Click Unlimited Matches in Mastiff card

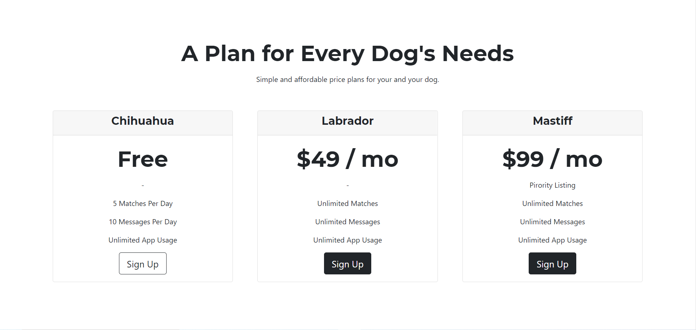point(552,203)
